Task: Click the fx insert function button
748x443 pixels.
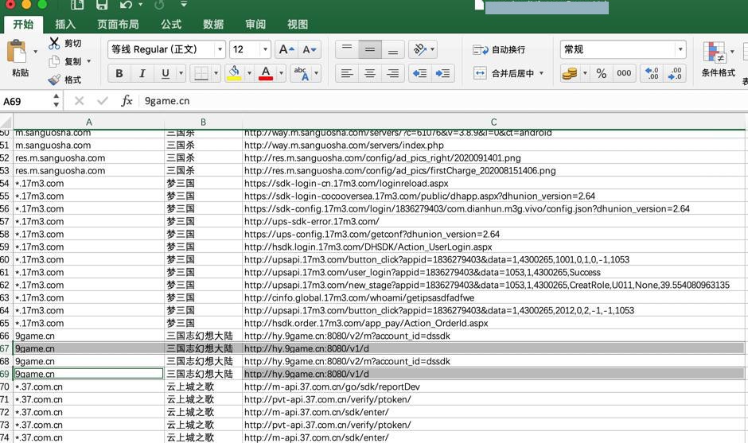Action: point(127,101)
